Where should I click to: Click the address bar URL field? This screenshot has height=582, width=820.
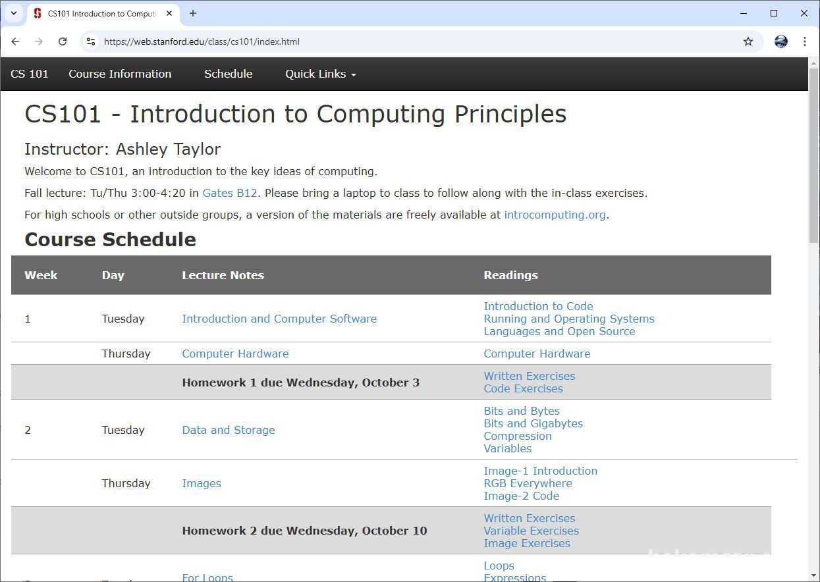pos(395,41)
